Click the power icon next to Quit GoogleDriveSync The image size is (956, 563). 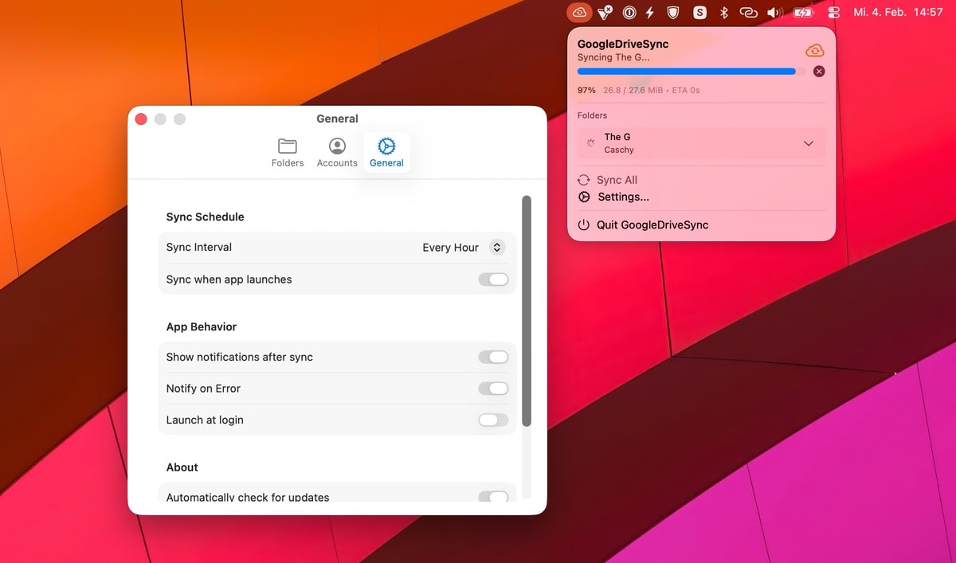pos(584,225)
